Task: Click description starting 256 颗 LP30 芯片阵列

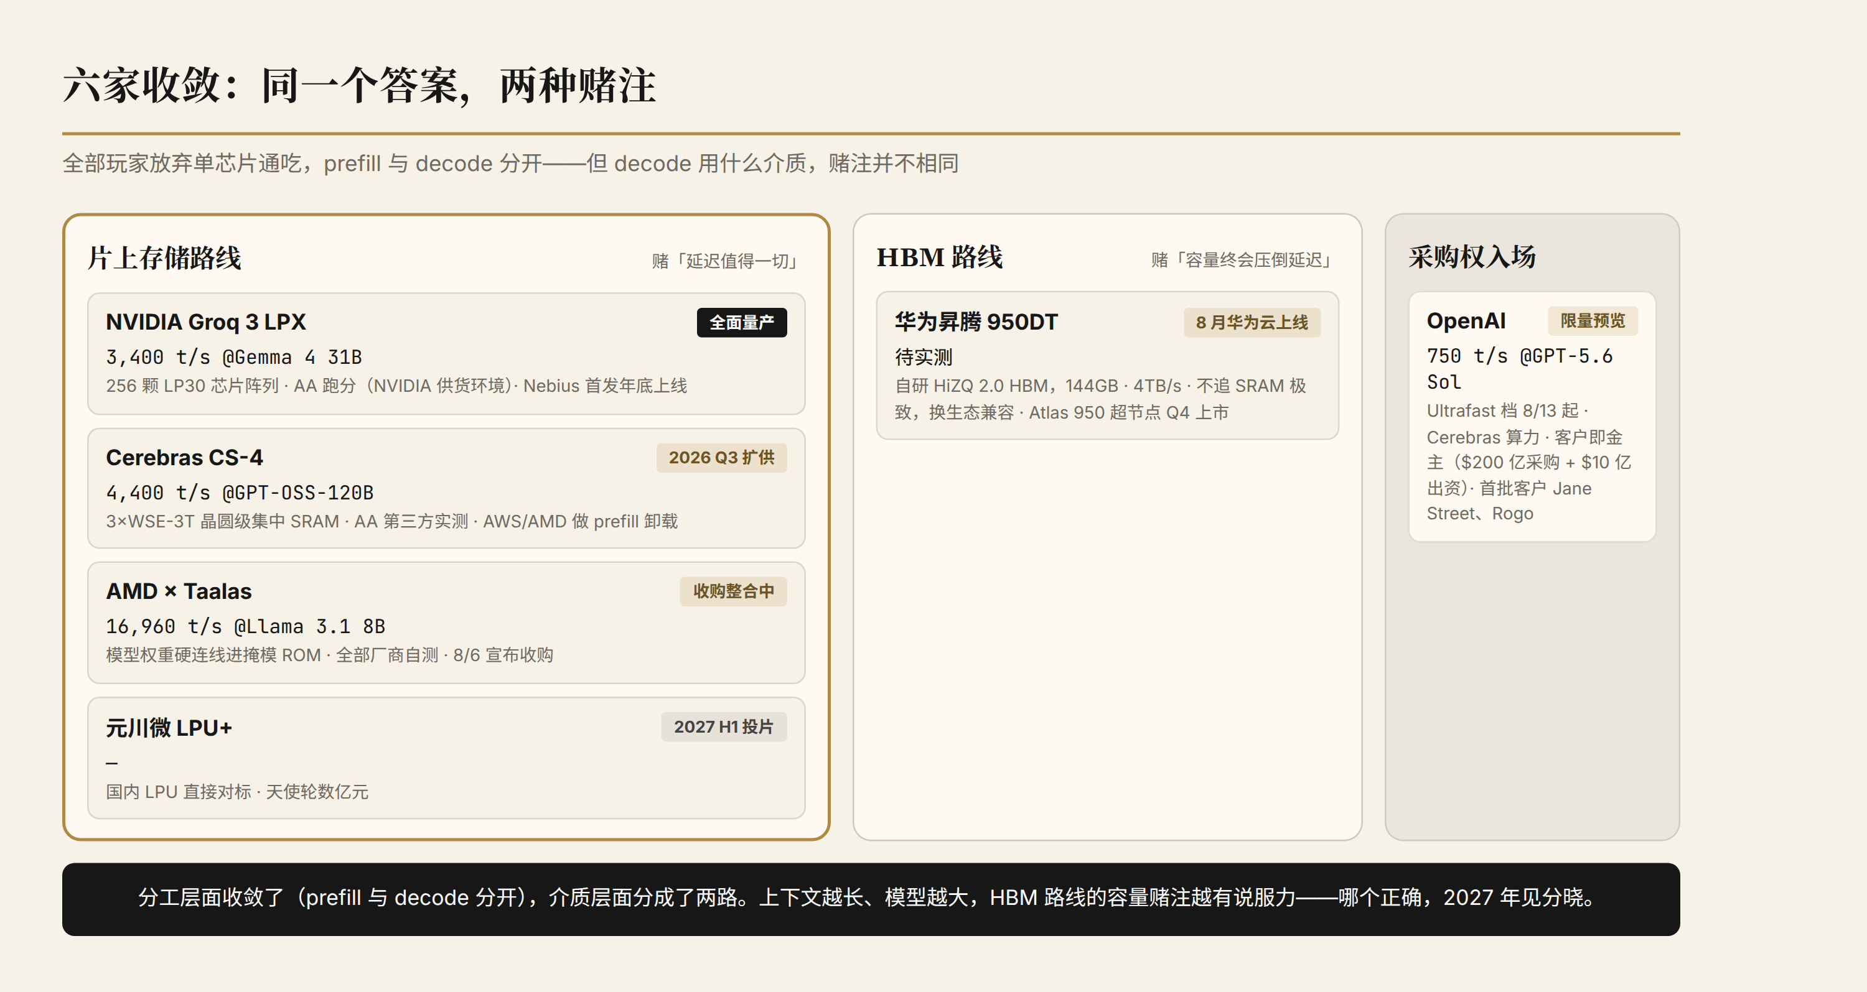Action: [396, 386]
